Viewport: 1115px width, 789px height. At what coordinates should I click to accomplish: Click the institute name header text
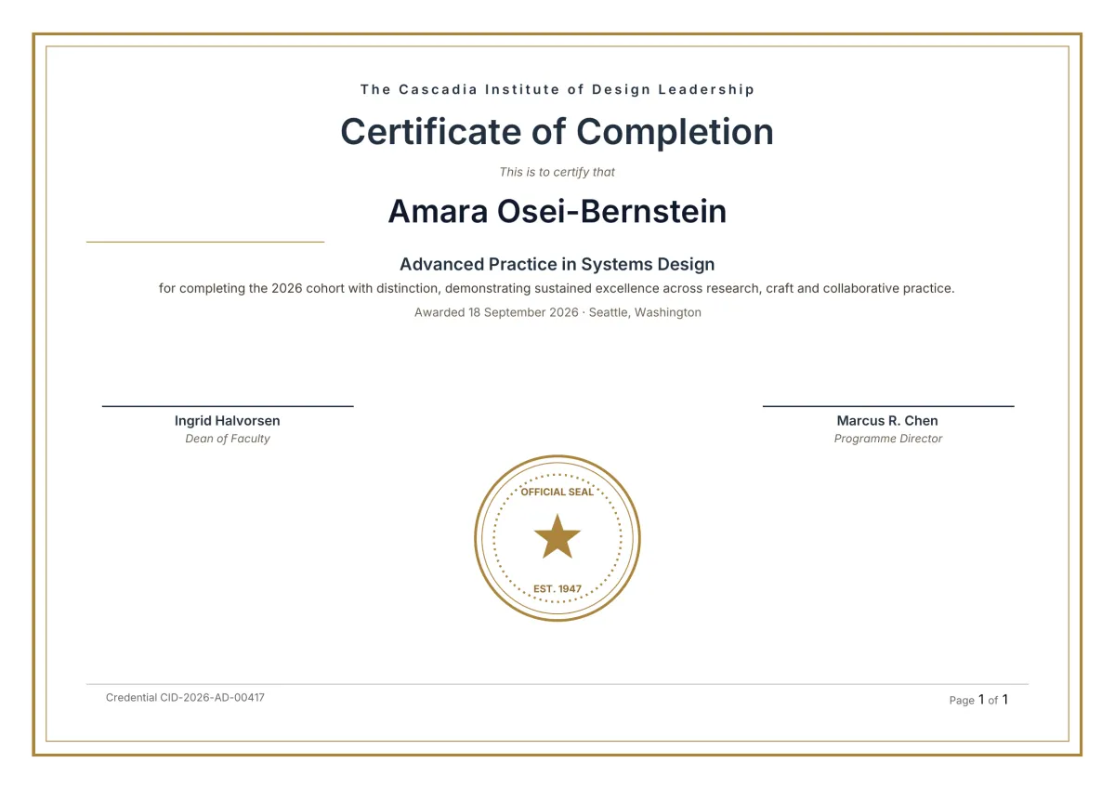[x=557, y=89]
